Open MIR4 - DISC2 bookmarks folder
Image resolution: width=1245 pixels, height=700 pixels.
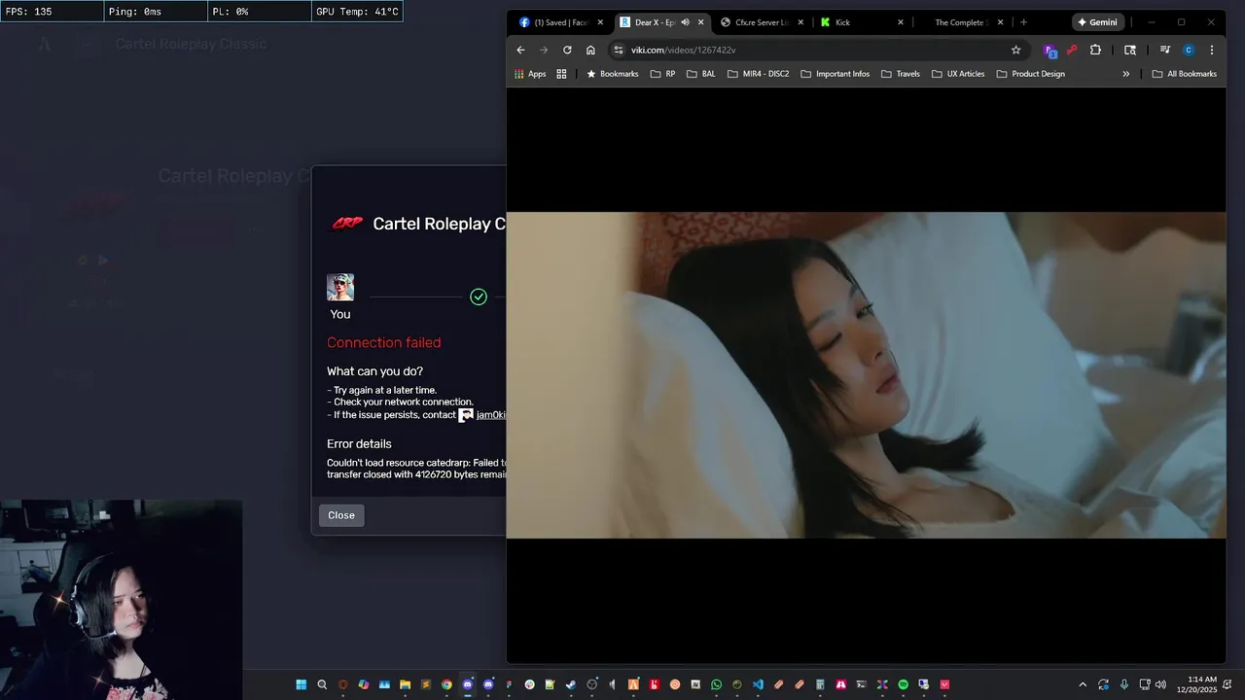pyautogui.click(x=758, y=74)
